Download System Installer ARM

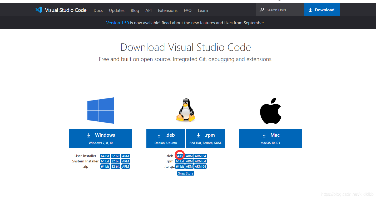[126, 161]
